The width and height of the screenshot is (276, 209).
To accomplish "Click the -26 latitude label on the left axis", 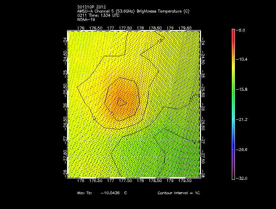I will (65, 105).
